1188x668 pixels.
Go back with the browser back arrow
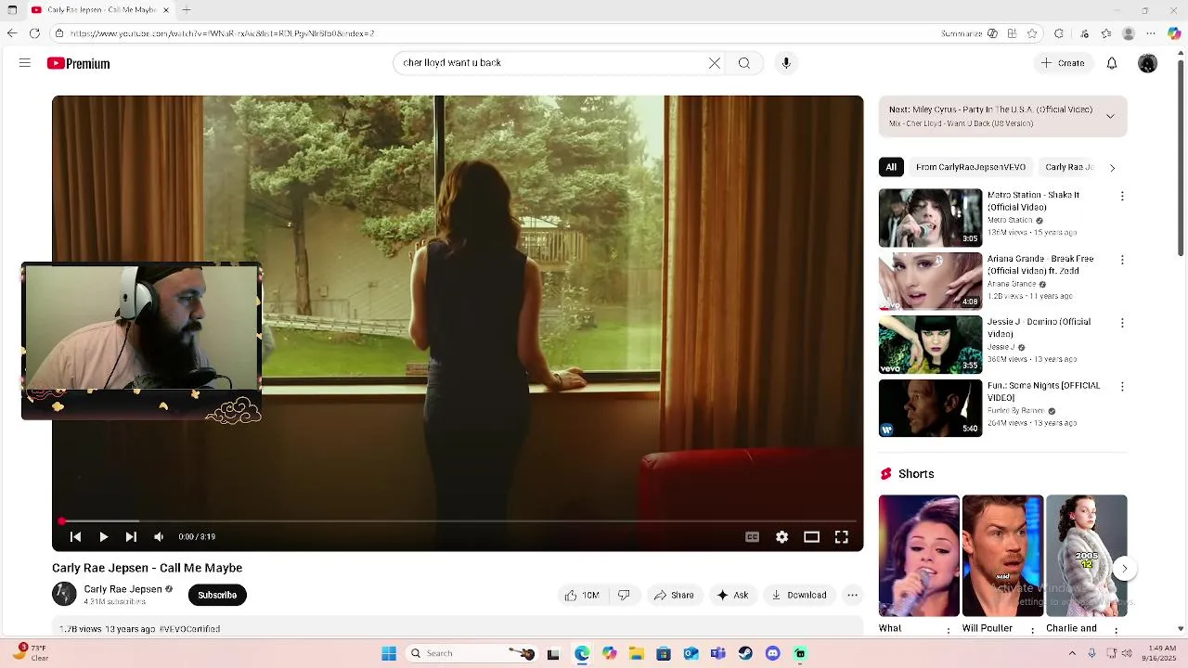pyautogui.click(x=11, y=33)
